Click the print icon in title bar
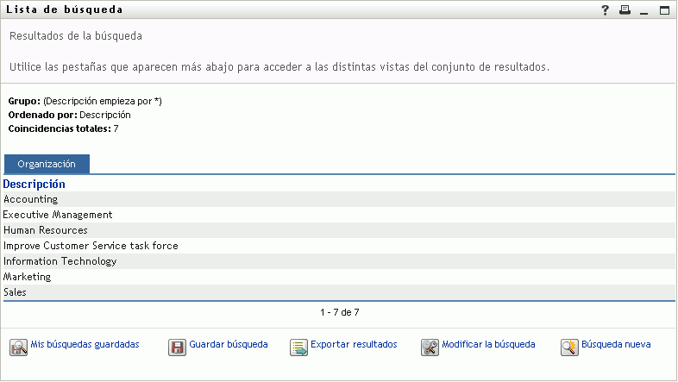The width and height of the screenshot is (678, 382). (625, 10)
